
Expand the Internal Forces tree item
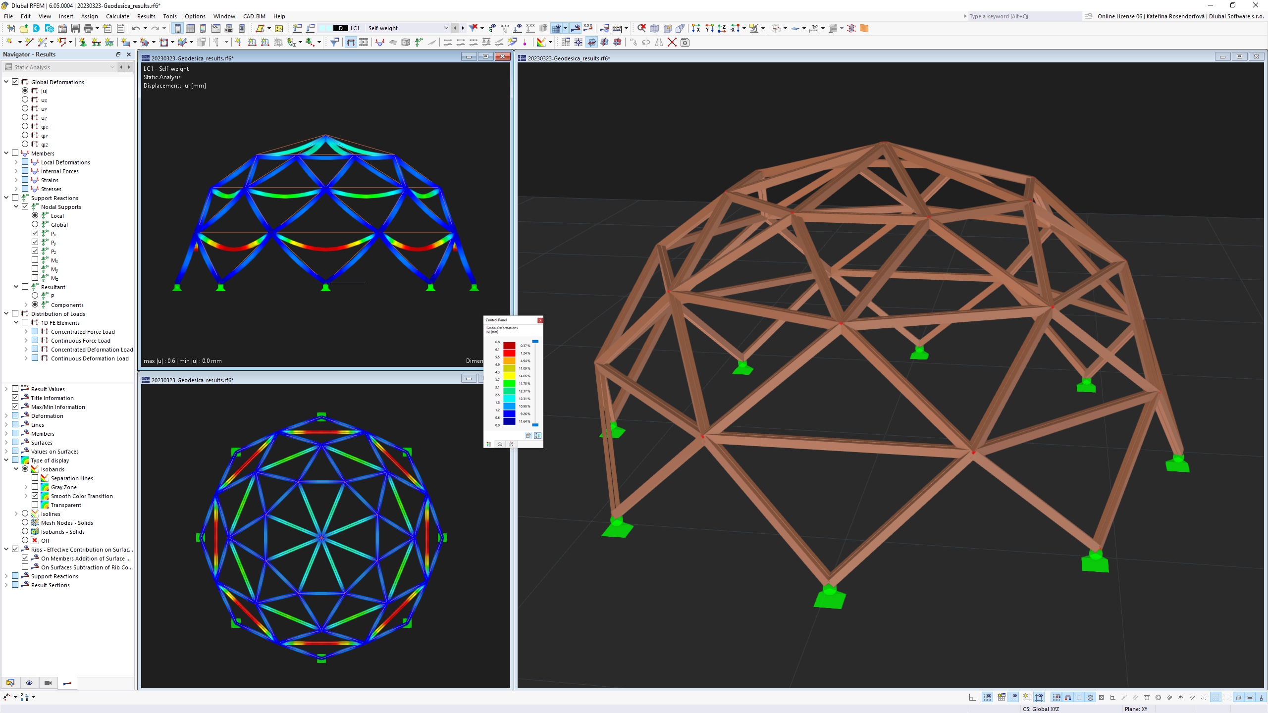(x=16, y=171)
